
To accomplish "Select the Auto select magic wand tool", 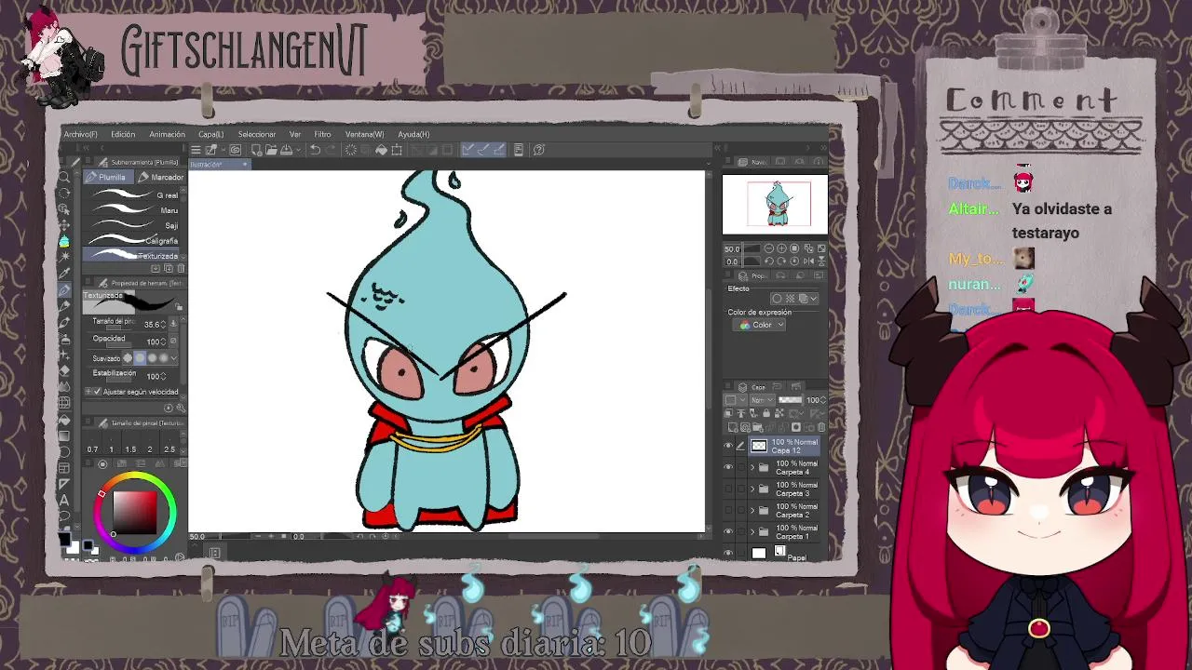I will (x=64, y=257).
